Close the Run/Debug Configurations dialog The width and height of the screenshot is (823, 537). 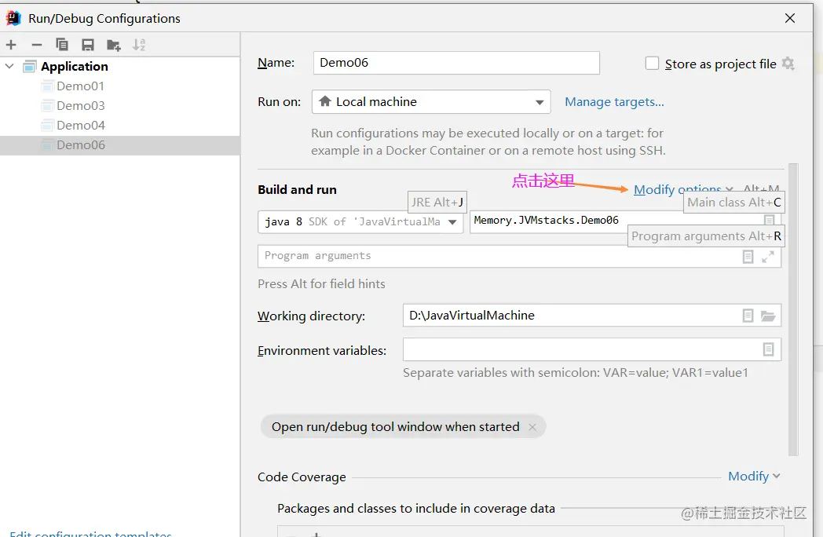[790, 18]
